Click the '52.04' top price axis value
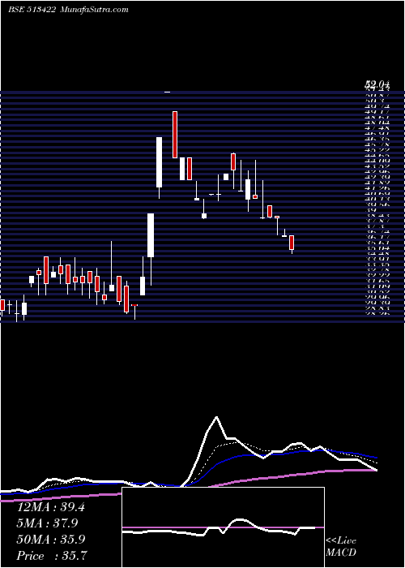This screenshot has height=568, width=405. 377,85
